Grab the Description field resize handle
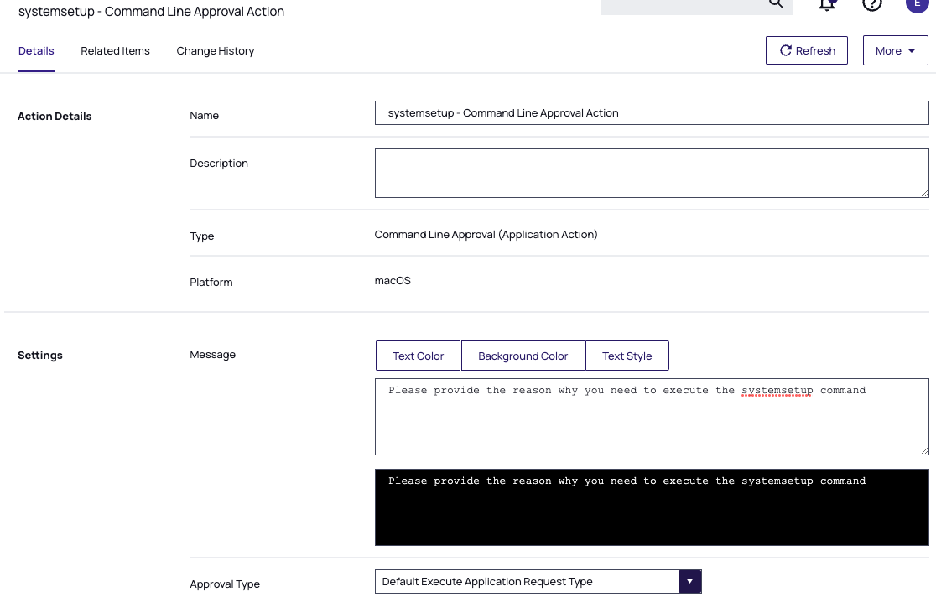The height and width of the screenshot is (613, 936). [924, 193]
